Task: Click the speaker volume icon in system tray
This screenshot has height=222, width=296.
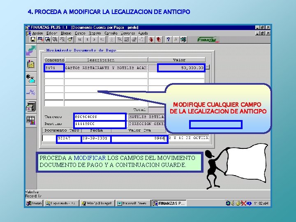Action: tap(233, 203)
